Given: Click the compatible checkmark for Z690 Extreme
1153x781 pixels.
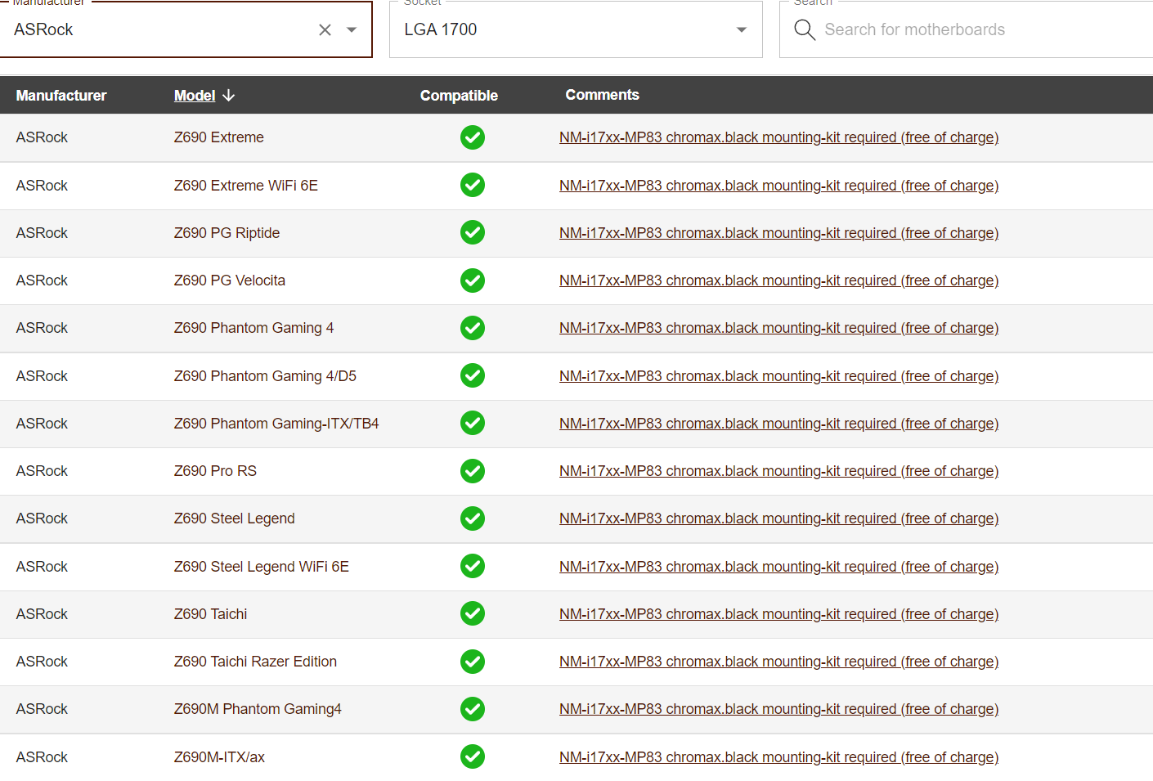Looking at the screenshot, I should click(x=473, y=137).
